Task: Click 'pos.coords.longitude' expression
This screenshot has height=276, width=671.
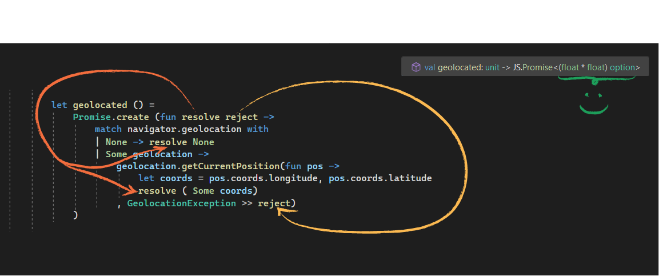Action: tap(264, 178)
